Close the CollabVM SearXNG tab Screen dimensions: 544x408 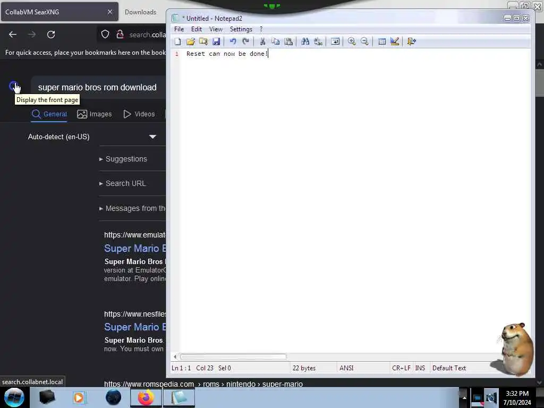[x=110, y=12]
